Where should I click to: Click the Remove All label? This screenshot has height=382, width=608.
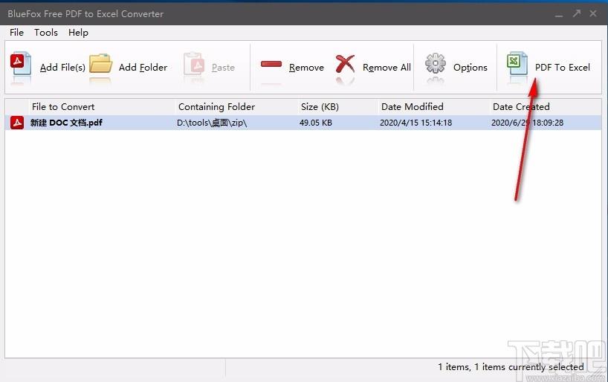[387, 68]
